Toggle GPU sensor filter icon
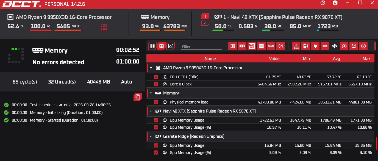Screen dimensions: 378x161 point(242,46)
